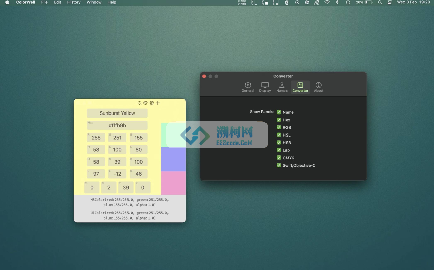Open the Window menu
434x270 pixels.
click(x=94, y=2)
